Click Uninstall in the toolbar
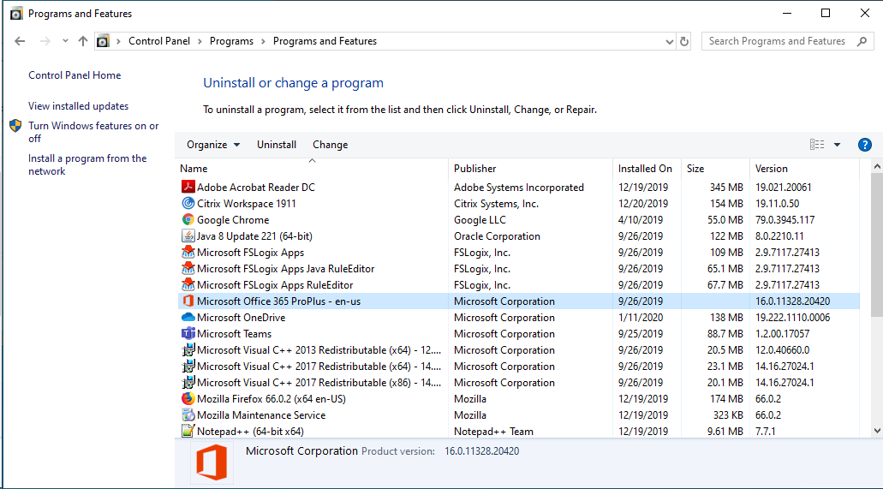Viewport: 883px width, 489px height. click(x=277, y=145)
